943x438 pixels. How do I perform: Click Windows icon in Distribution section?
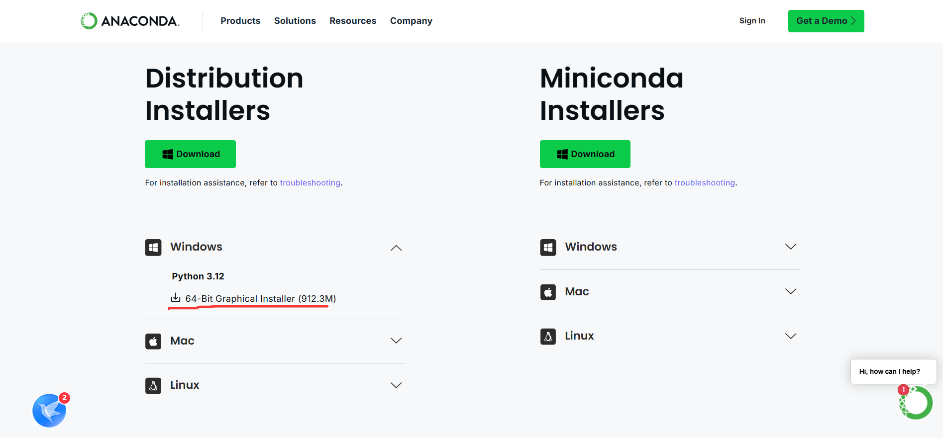coord(153,247)
